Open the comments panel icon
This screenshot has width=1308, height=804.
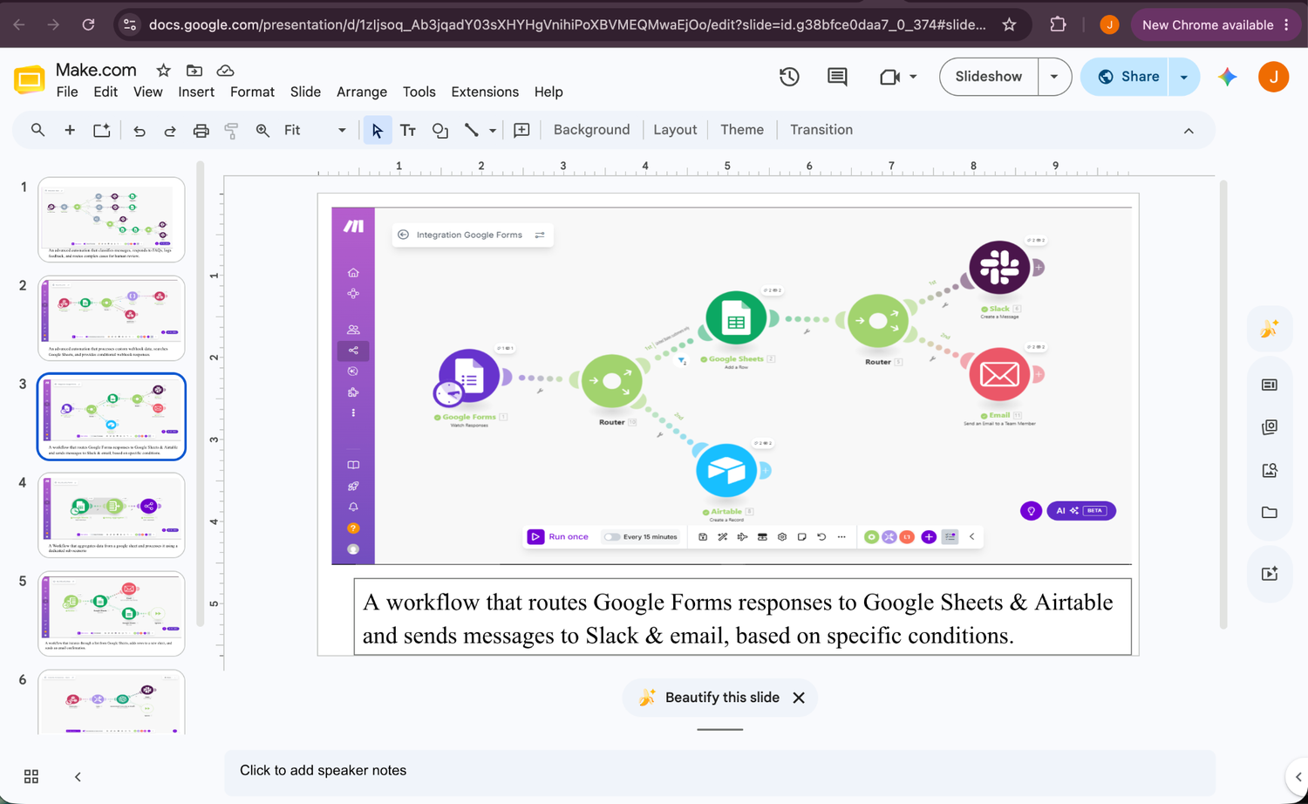pyautogui.click(x=837, y=77)
